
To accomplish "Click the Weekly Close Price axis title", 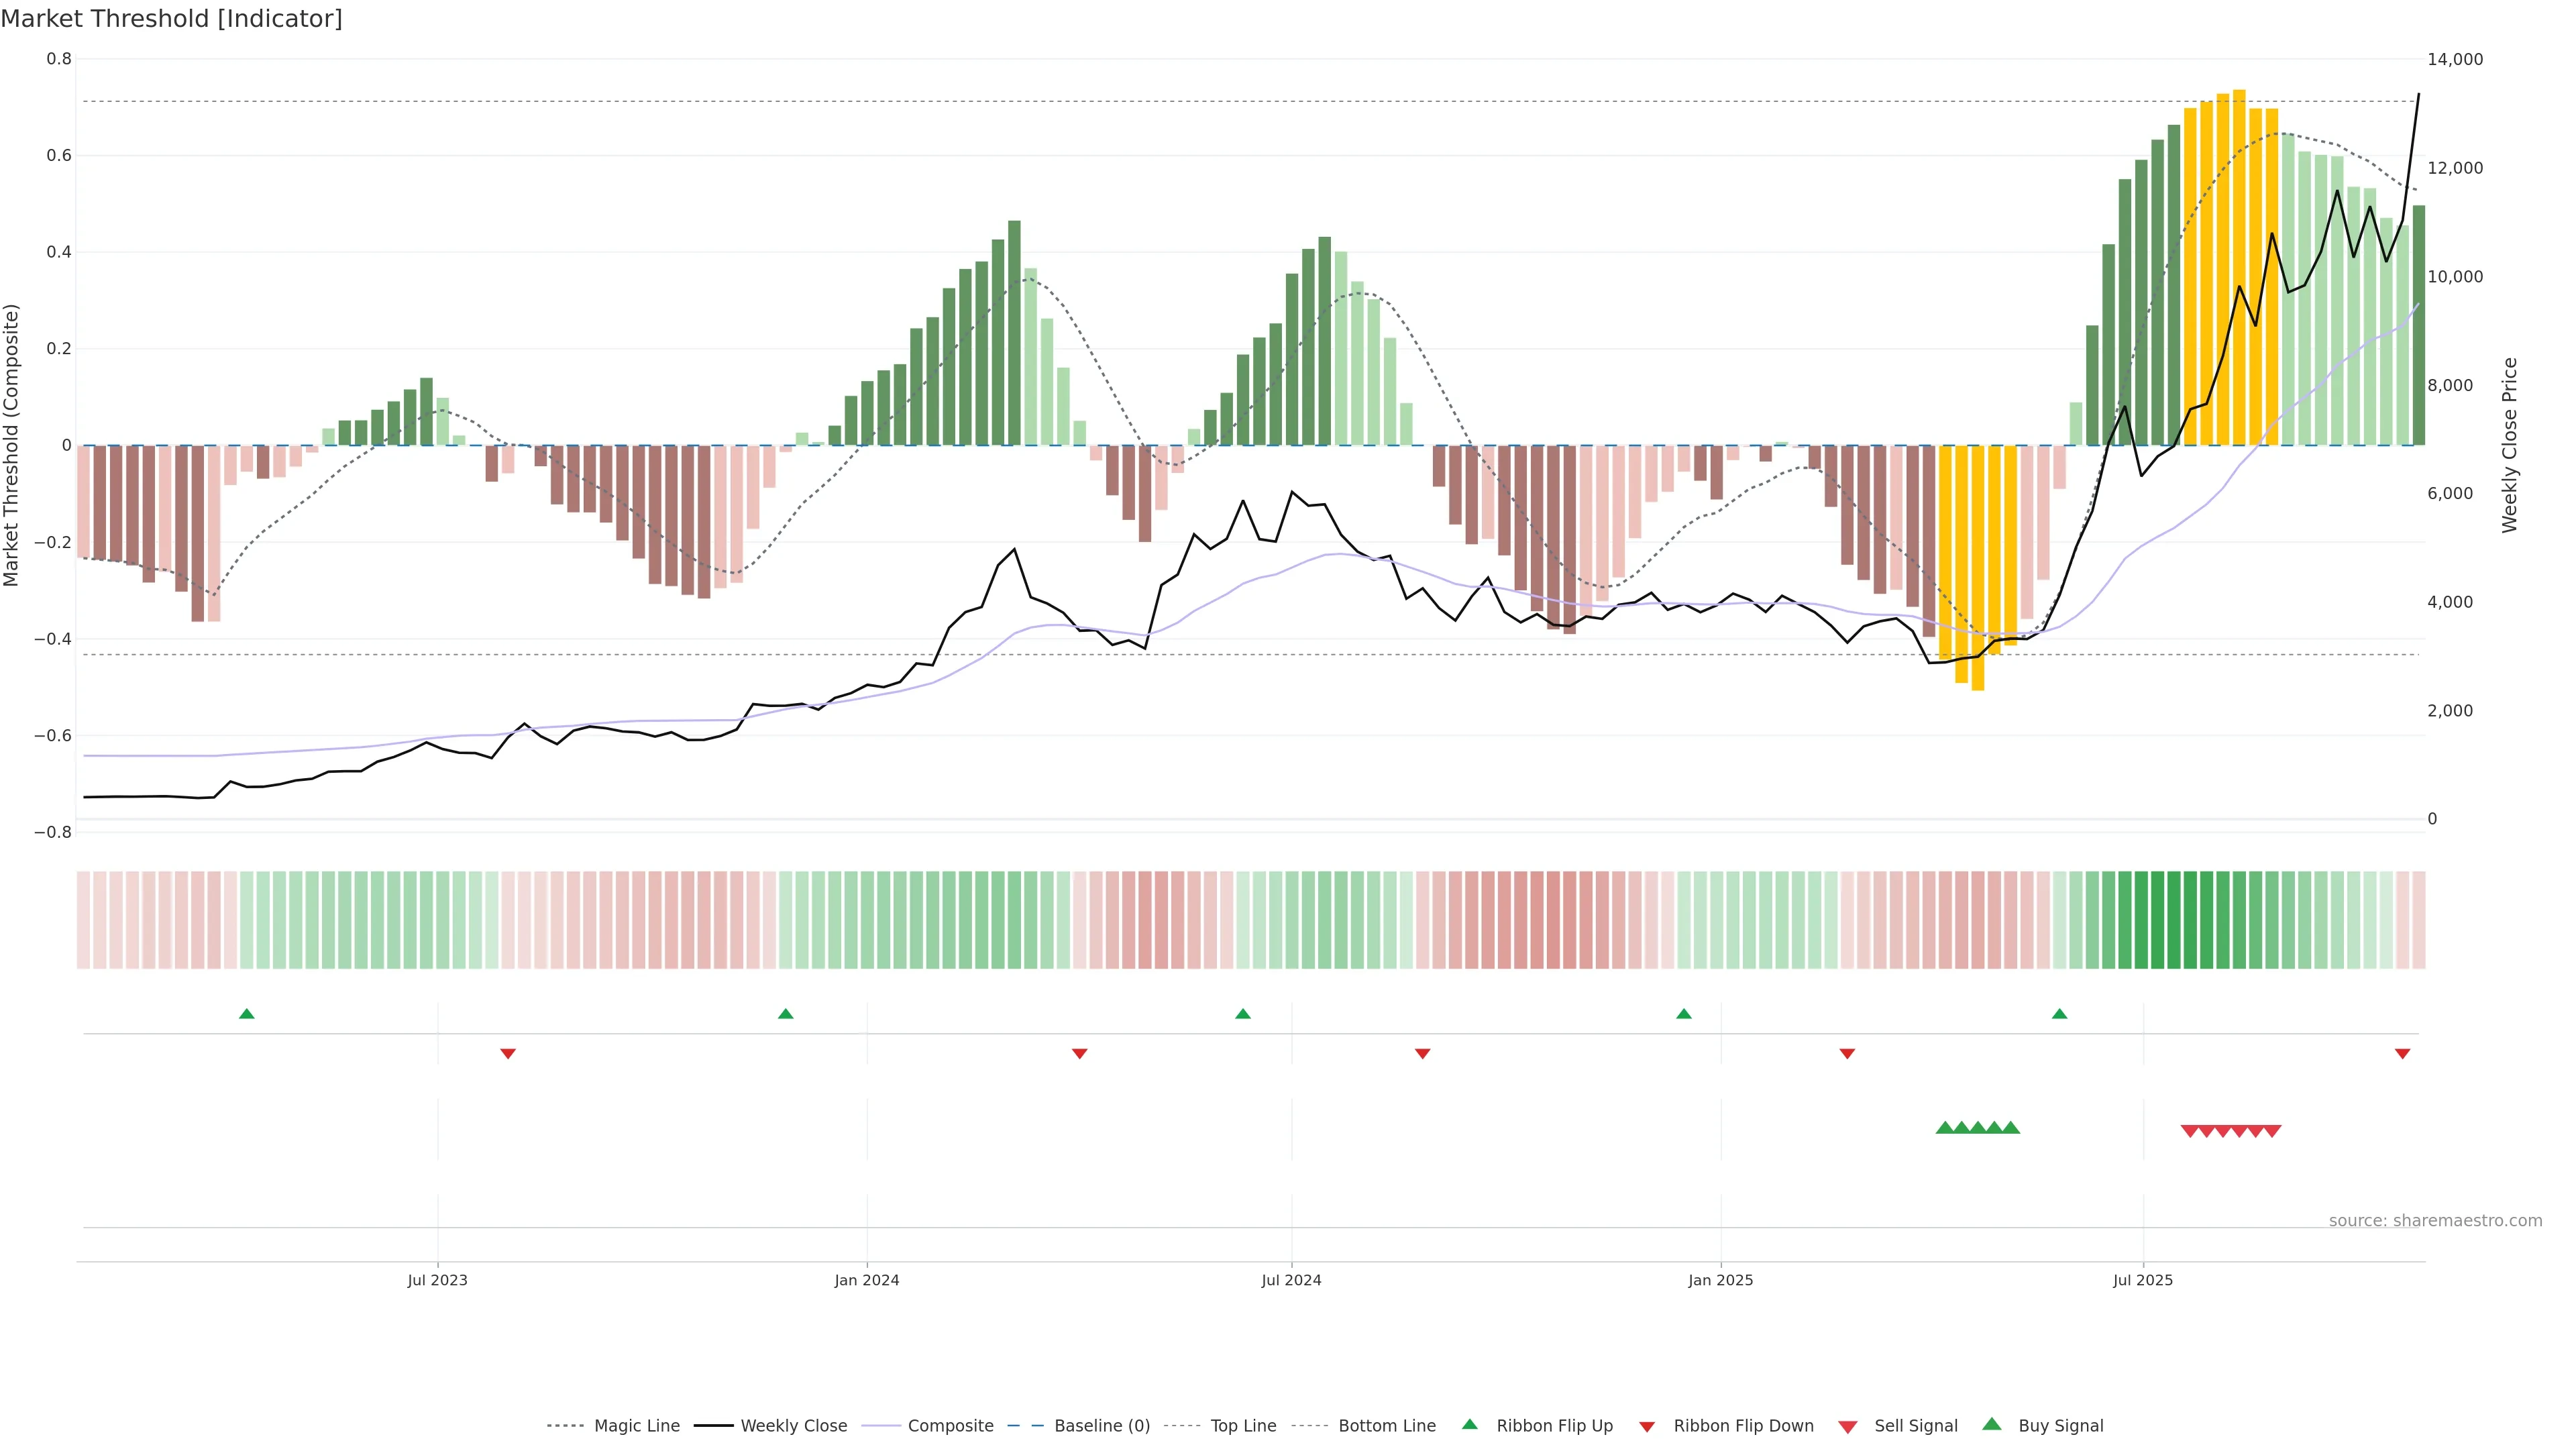I will tap(2510, 445).
